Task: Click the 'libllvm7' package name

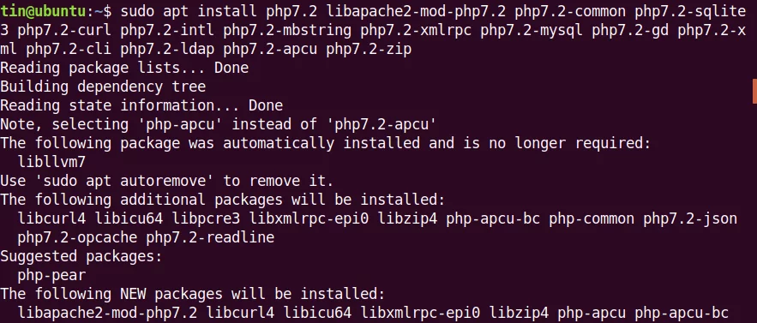Action: [x=51, y=162]
